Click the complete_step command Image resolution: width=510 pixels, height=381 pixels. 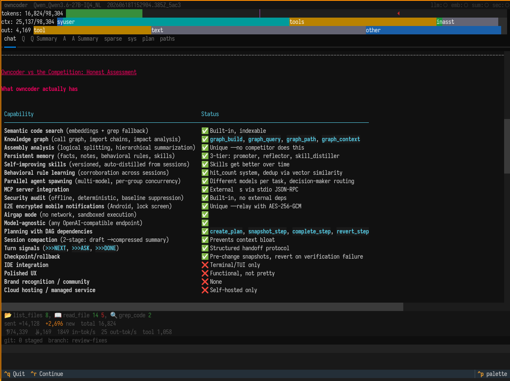coord(312,231)
